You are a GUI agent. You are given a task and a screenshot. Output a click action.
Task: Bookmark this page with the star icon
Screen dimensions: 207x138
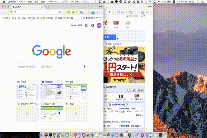click(60, 12)
